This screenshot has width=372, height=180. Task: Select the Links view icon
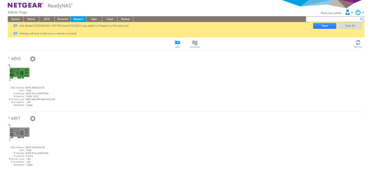pos(177,44)
